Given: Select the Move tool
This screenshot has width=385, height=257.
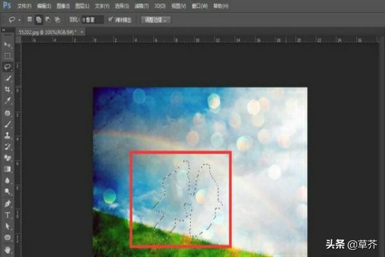Looking at the screenshot, I should (8, 44).
